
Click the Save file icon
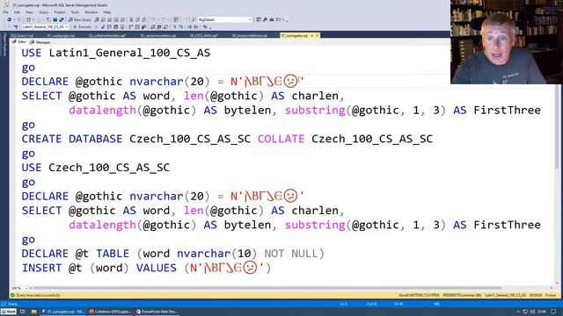55,19
